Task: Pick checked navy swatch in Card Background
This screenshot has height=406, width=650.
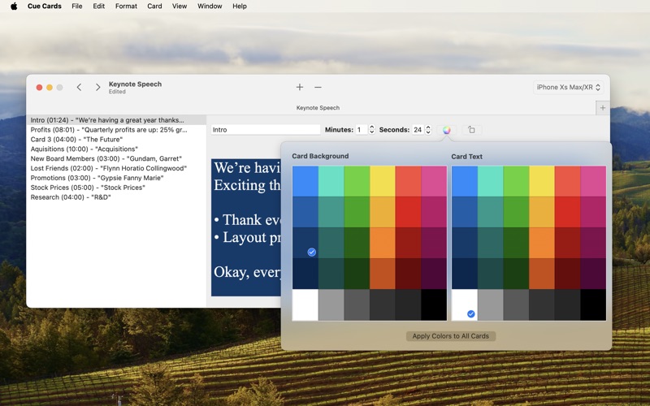Action: tap(305, 243)
